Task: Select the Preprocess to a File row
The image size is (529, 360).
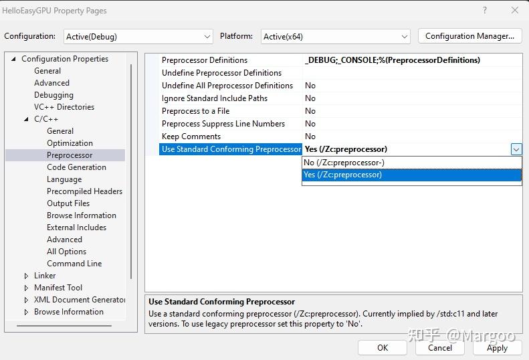Action: (x=341, y=111)
